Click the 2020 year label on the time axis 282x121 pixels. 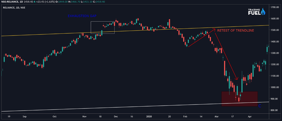point(149,116)
